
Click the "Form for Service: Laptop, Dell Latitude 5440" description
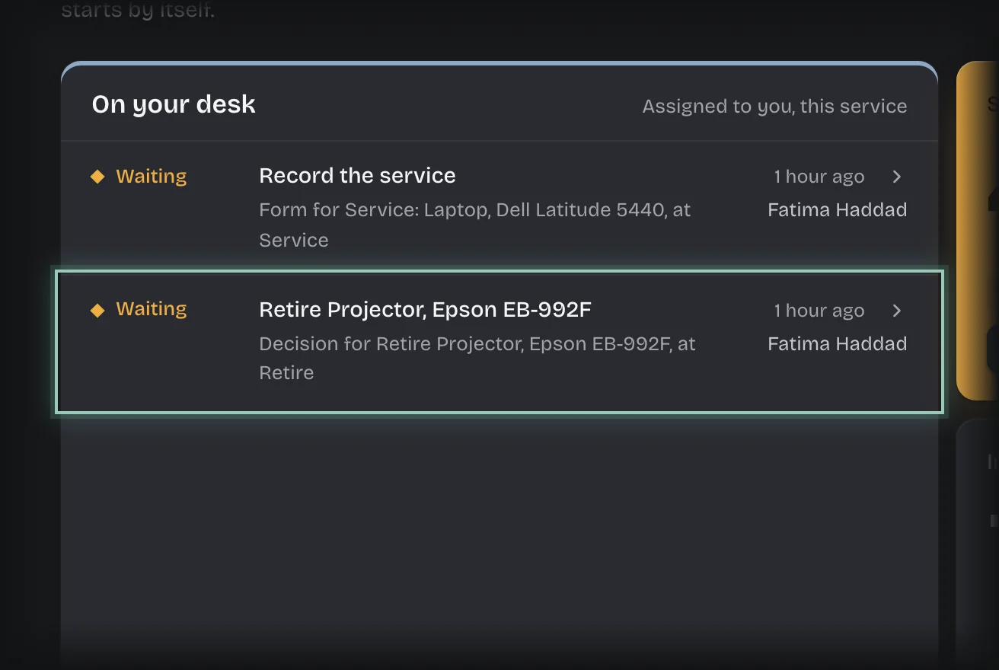(475, 225)
